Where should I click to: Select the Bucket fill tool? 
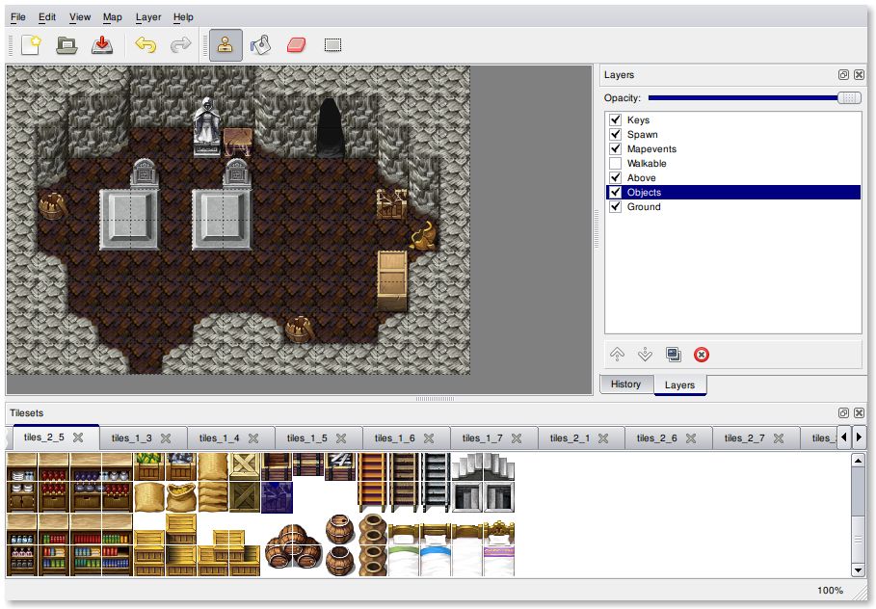pos(260,45)
